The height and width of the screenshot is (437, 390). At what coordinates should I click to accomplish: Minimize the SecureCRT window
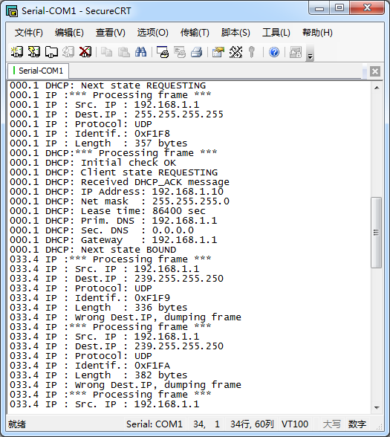tap(319, 8)
